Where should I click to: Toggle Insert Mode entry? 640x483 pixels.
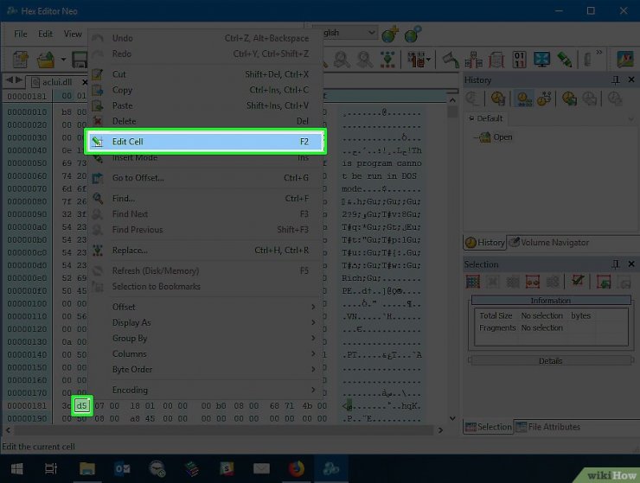click(205, 157)
